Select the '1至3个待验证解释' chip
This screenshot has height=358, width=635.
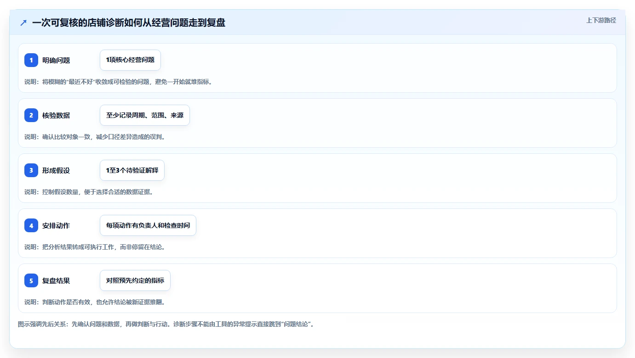coord(132,170)
